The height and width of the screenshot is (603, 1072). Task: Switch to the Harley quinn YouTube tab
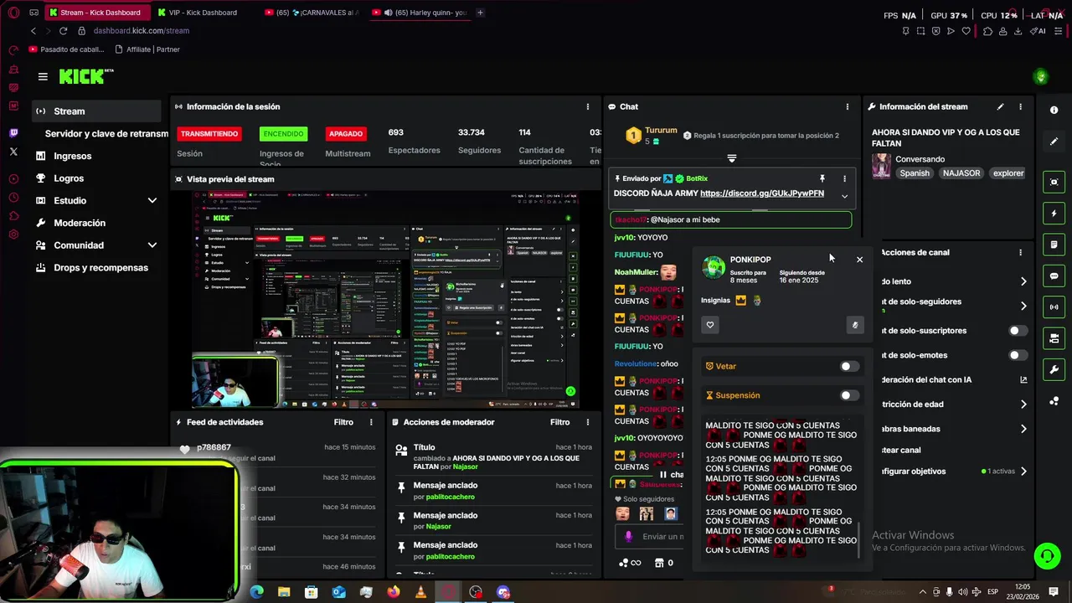pos(419,13)
